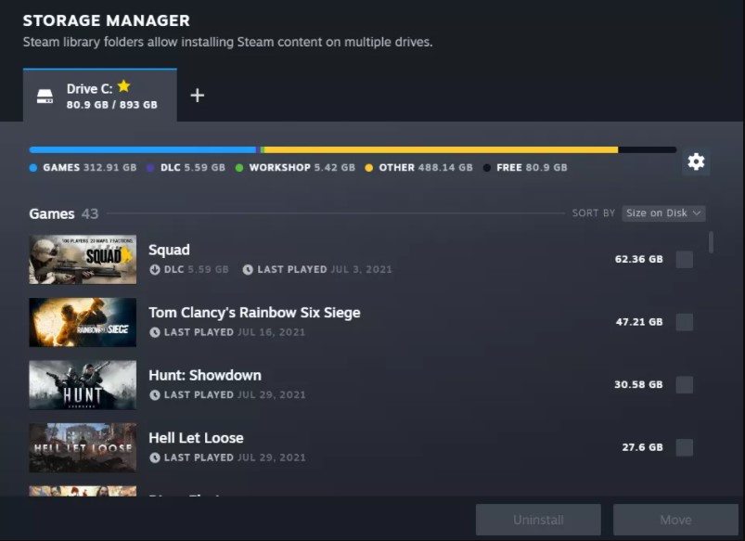The height and width of the screenshot is (541, 745).
Task: Click the clock icon under Hunt: Showdown
Action: coord(155,395)
